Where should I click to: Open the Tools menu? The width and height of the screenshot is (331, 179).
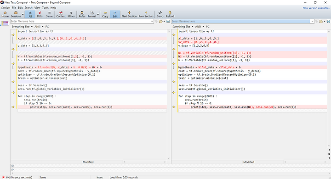tap(45, 8)
